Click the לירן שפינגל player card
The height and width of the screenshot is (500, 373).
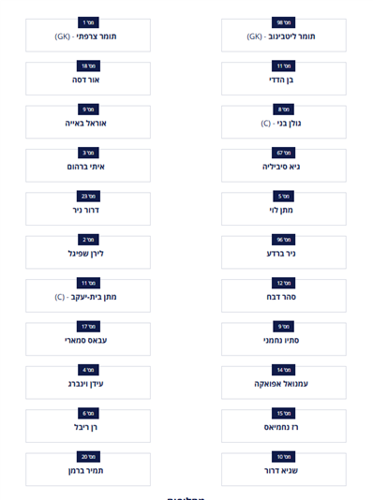[88, 252]
